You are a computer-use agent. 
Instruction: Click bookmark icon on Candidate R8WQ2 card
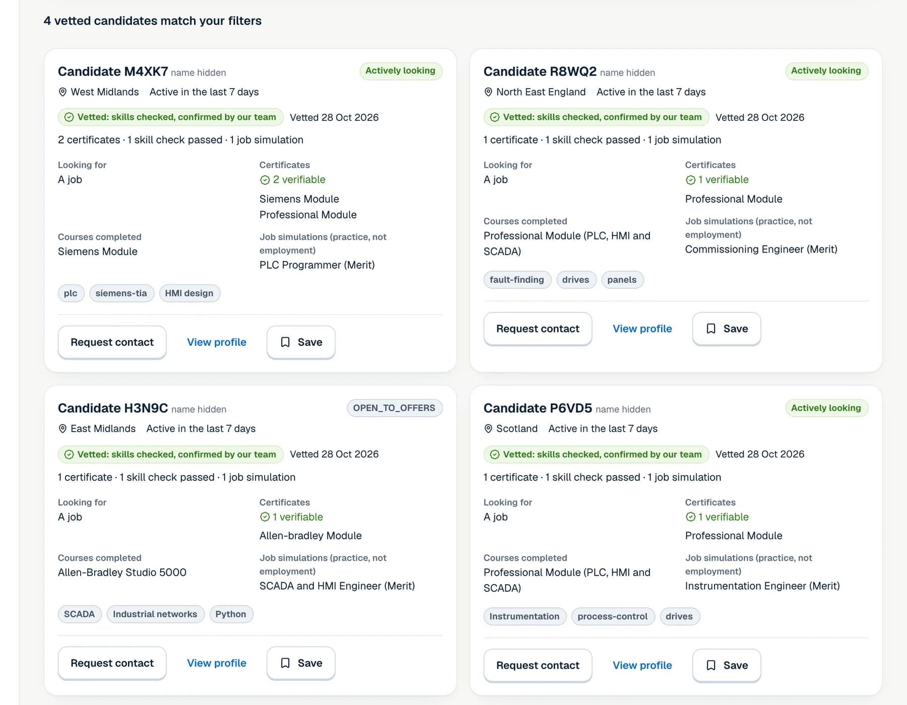[711, 329]
